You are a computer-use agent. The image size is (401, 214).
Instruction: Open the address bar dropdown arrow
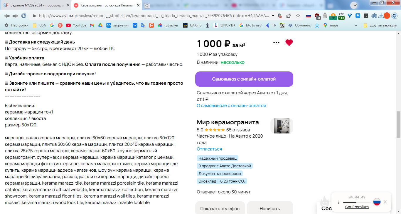point(273,16)
